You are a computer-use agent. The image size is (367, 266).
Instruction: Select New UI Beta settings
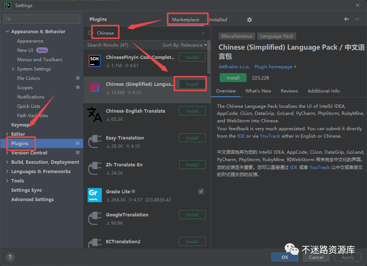pyautogui.click(x=32, y=50)
